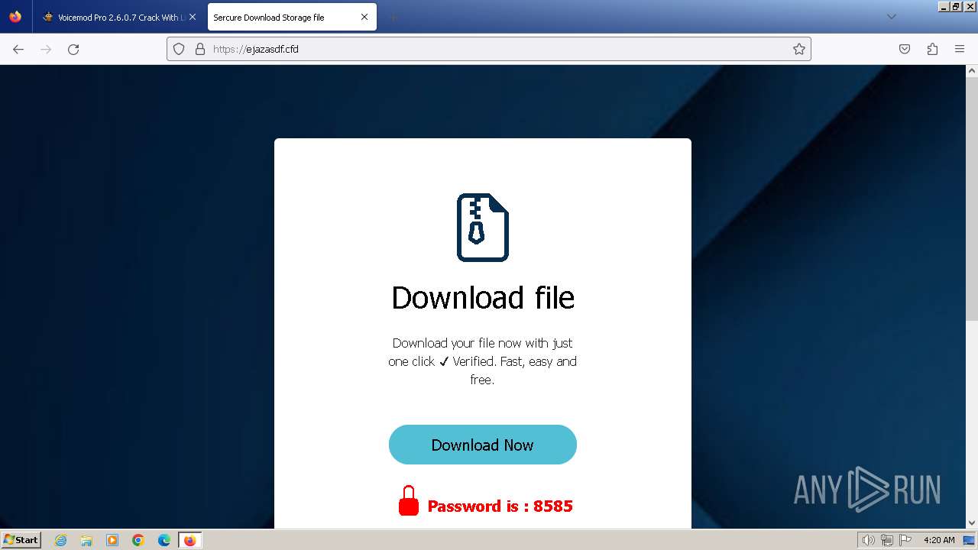Image resolution: width=978 pixels, height=550 pixels.
Task: Launch Internet Explorer from taskbar
Action: coord(60,540)
